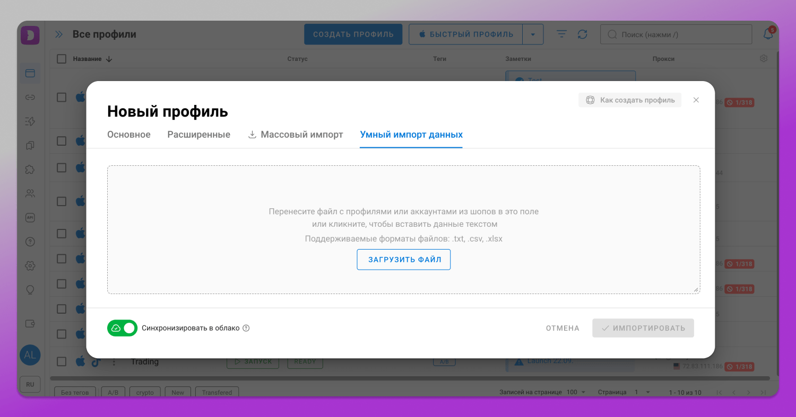796x417 pixels.
Task: Open the settings gear in the sidebar
Action: point(30,265)
